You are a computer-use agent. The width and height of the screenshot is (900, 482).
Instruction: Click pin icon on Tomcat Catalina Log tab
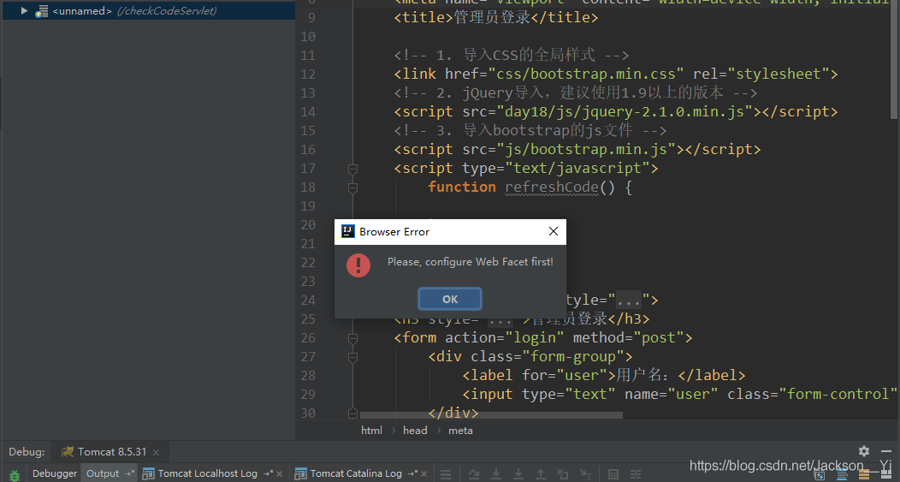tap(412, 473)
